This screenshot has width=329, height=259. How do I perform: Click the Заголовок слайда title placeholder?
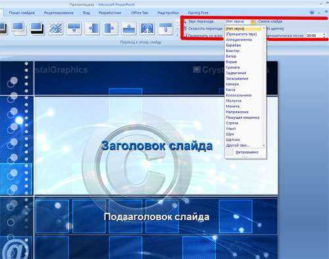157,146
